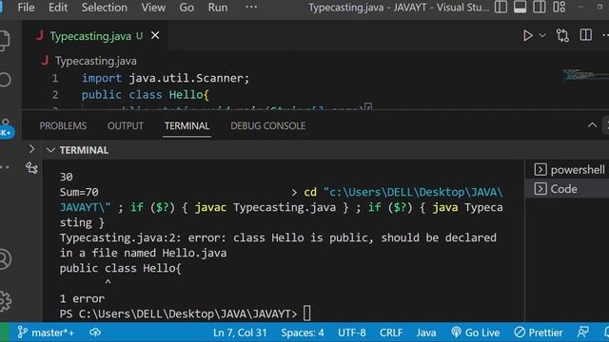Click the terminal prompt input cursor
This screenshot has width=609, height=342.
click(306, 313)
